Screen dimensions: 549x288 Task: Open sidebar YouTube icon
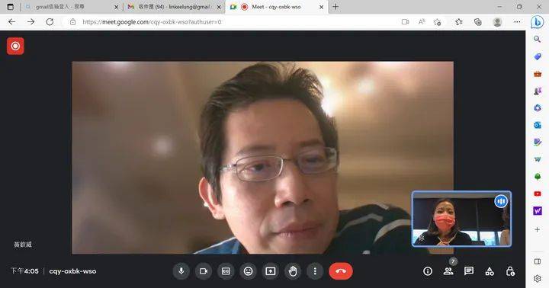click(x=537, y=194)
